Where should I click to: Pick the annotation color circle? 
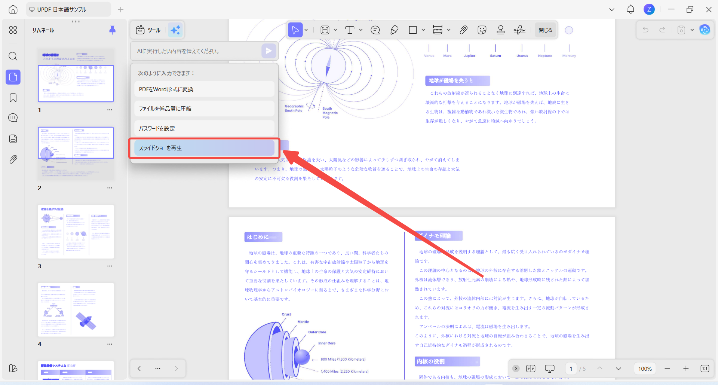click(x=569, y=30)
